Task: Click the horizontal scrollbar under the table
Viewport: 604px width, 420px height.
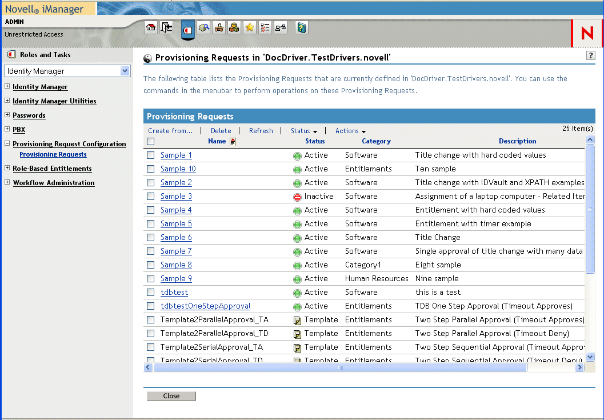Action: tap(340, 367)
